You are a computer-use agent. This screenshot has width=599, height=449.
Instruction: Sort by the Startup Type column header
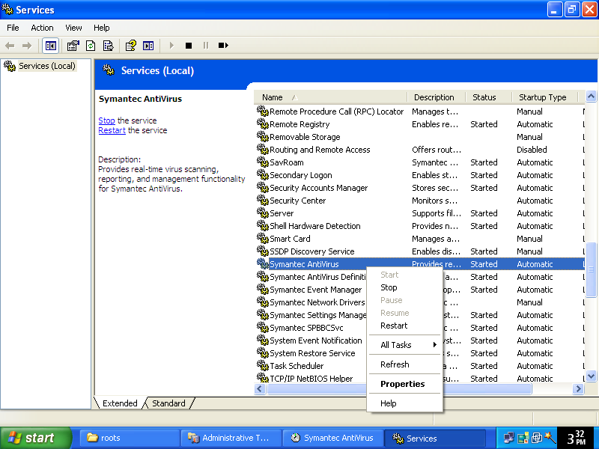[x=545, y=97]
